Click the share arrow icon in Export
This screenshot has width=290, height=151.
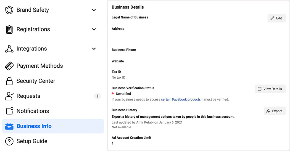[x=268, y=111]
